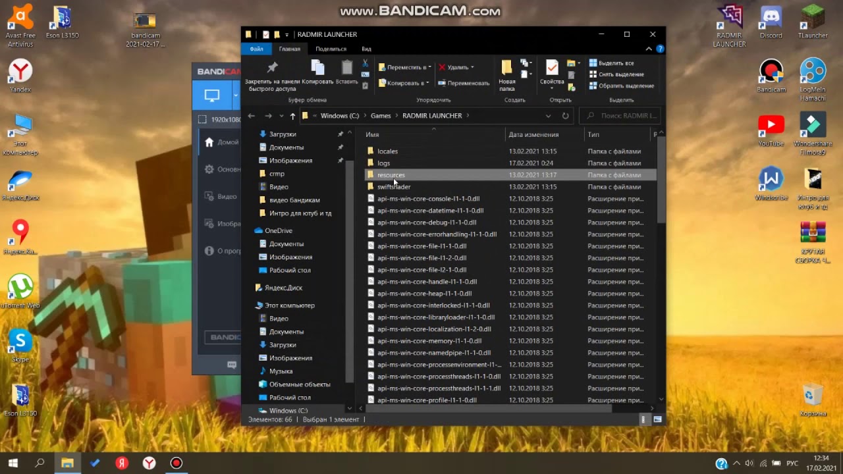Select Музыка in navigation pane
The width and height of the screenshot is (843, 474).
pyautogui.click(x=281, y=371)
